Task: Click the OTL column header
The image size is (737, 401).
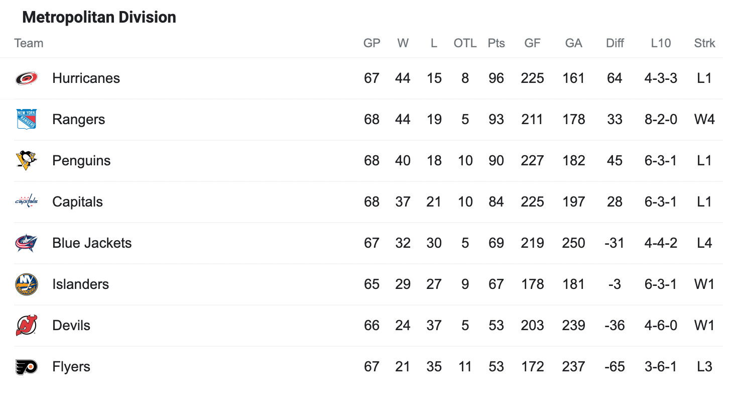Action: tap(465, 43)
